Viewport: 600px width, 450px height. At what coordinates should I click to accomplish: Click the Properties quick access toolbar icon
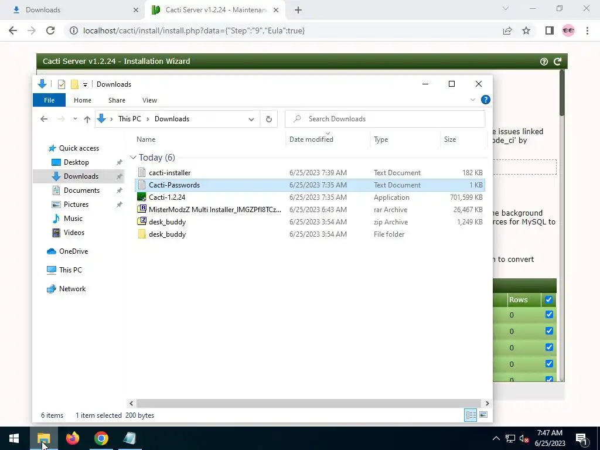pos(61,84)
